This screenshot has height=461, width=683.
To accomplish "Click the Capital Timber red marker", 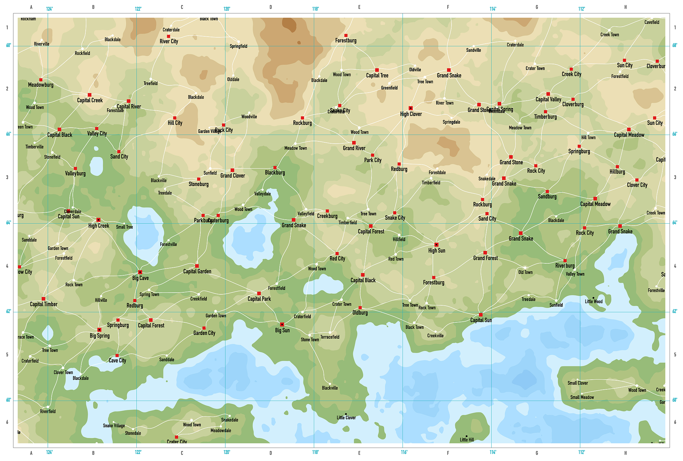I will (43, 299).
